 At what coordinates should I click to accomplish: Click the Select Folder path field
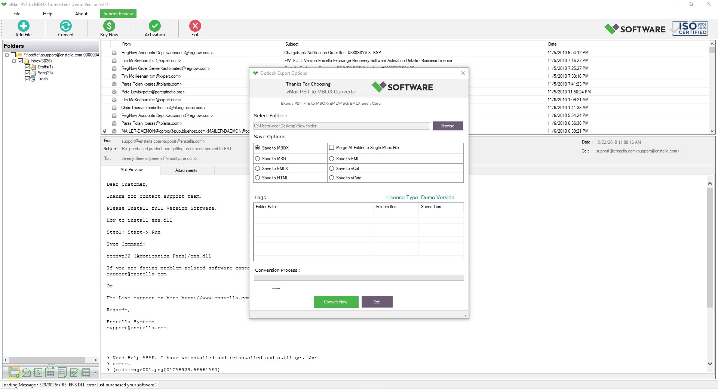point(341,126)
